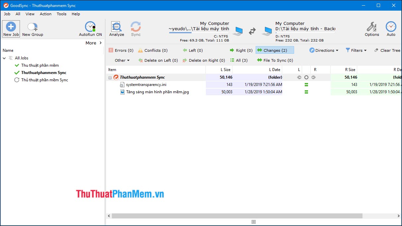402x226 pixels.
Task: Click the Auto icon on the right
Action: [x=391, y=28]
